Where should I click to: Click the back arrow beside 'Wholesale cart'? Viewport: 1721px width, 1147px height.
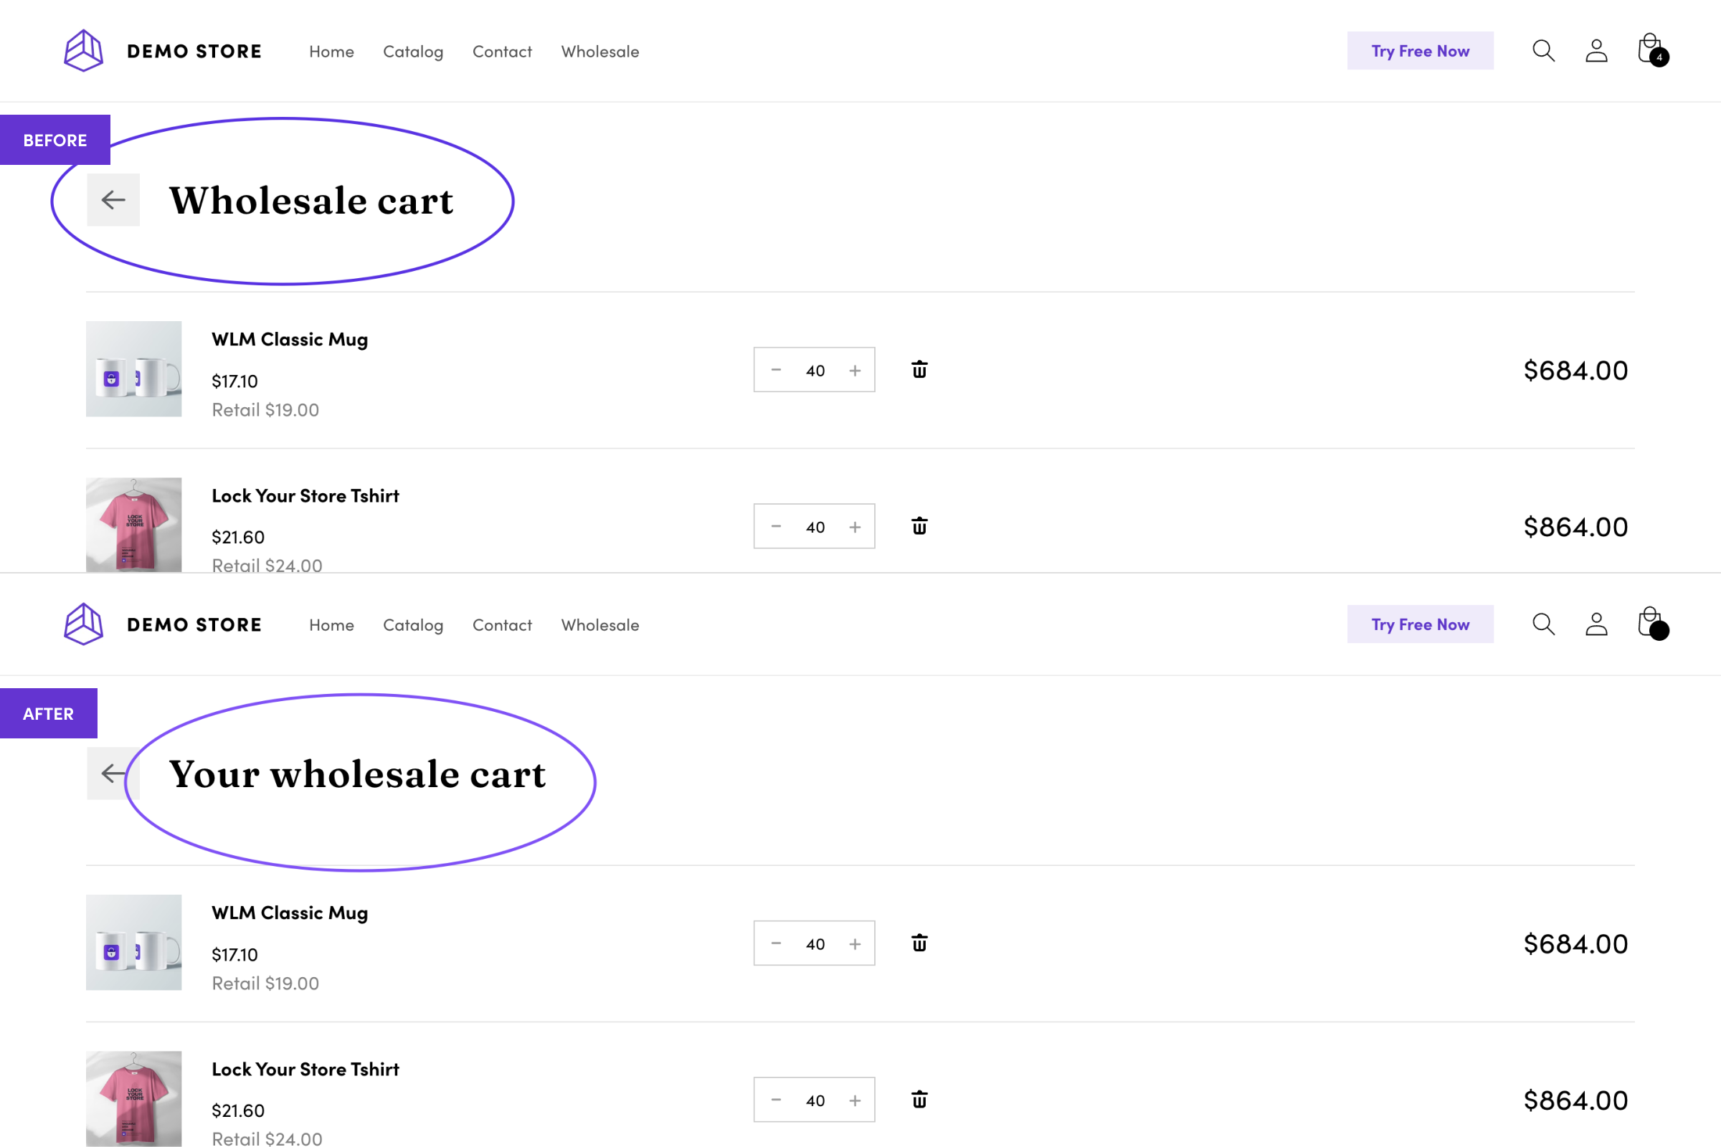(113, 200)
